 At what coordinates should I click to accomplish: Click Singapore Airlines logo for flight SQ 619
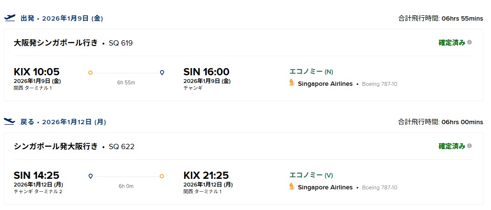292,83
